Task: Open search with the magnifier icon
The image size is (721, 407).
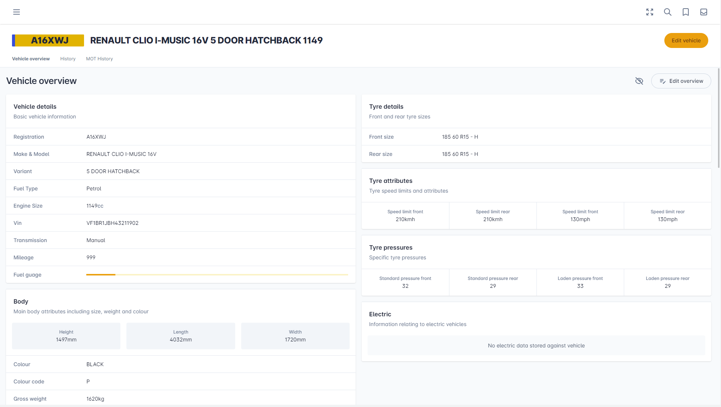Action: (x=668, y=12)
